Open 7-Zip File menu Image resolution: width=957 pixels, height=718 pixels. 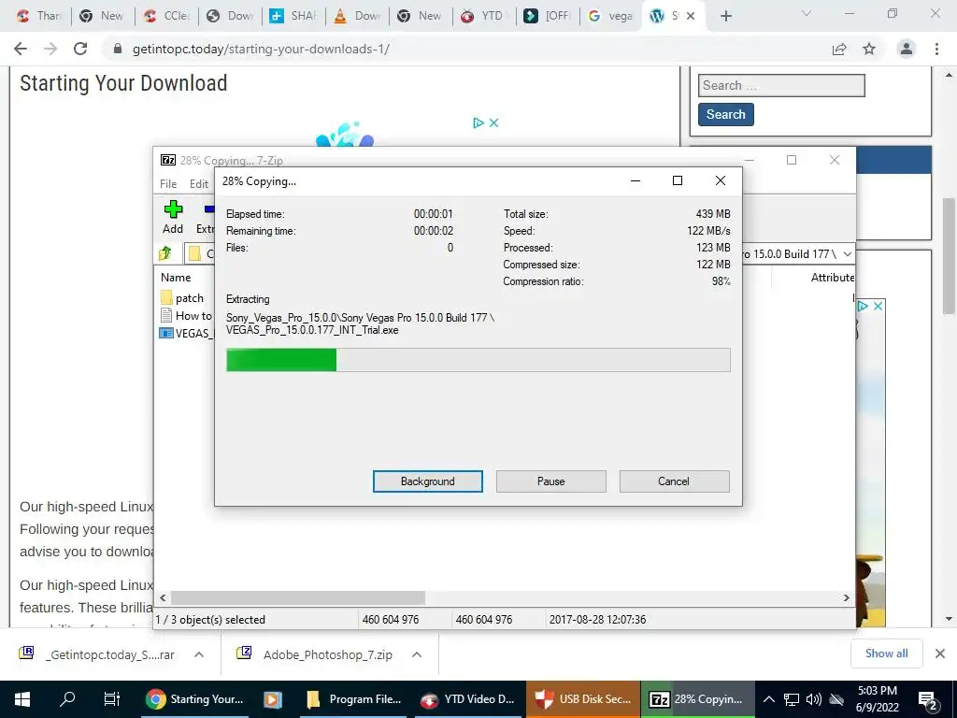[x=168, y=184]
